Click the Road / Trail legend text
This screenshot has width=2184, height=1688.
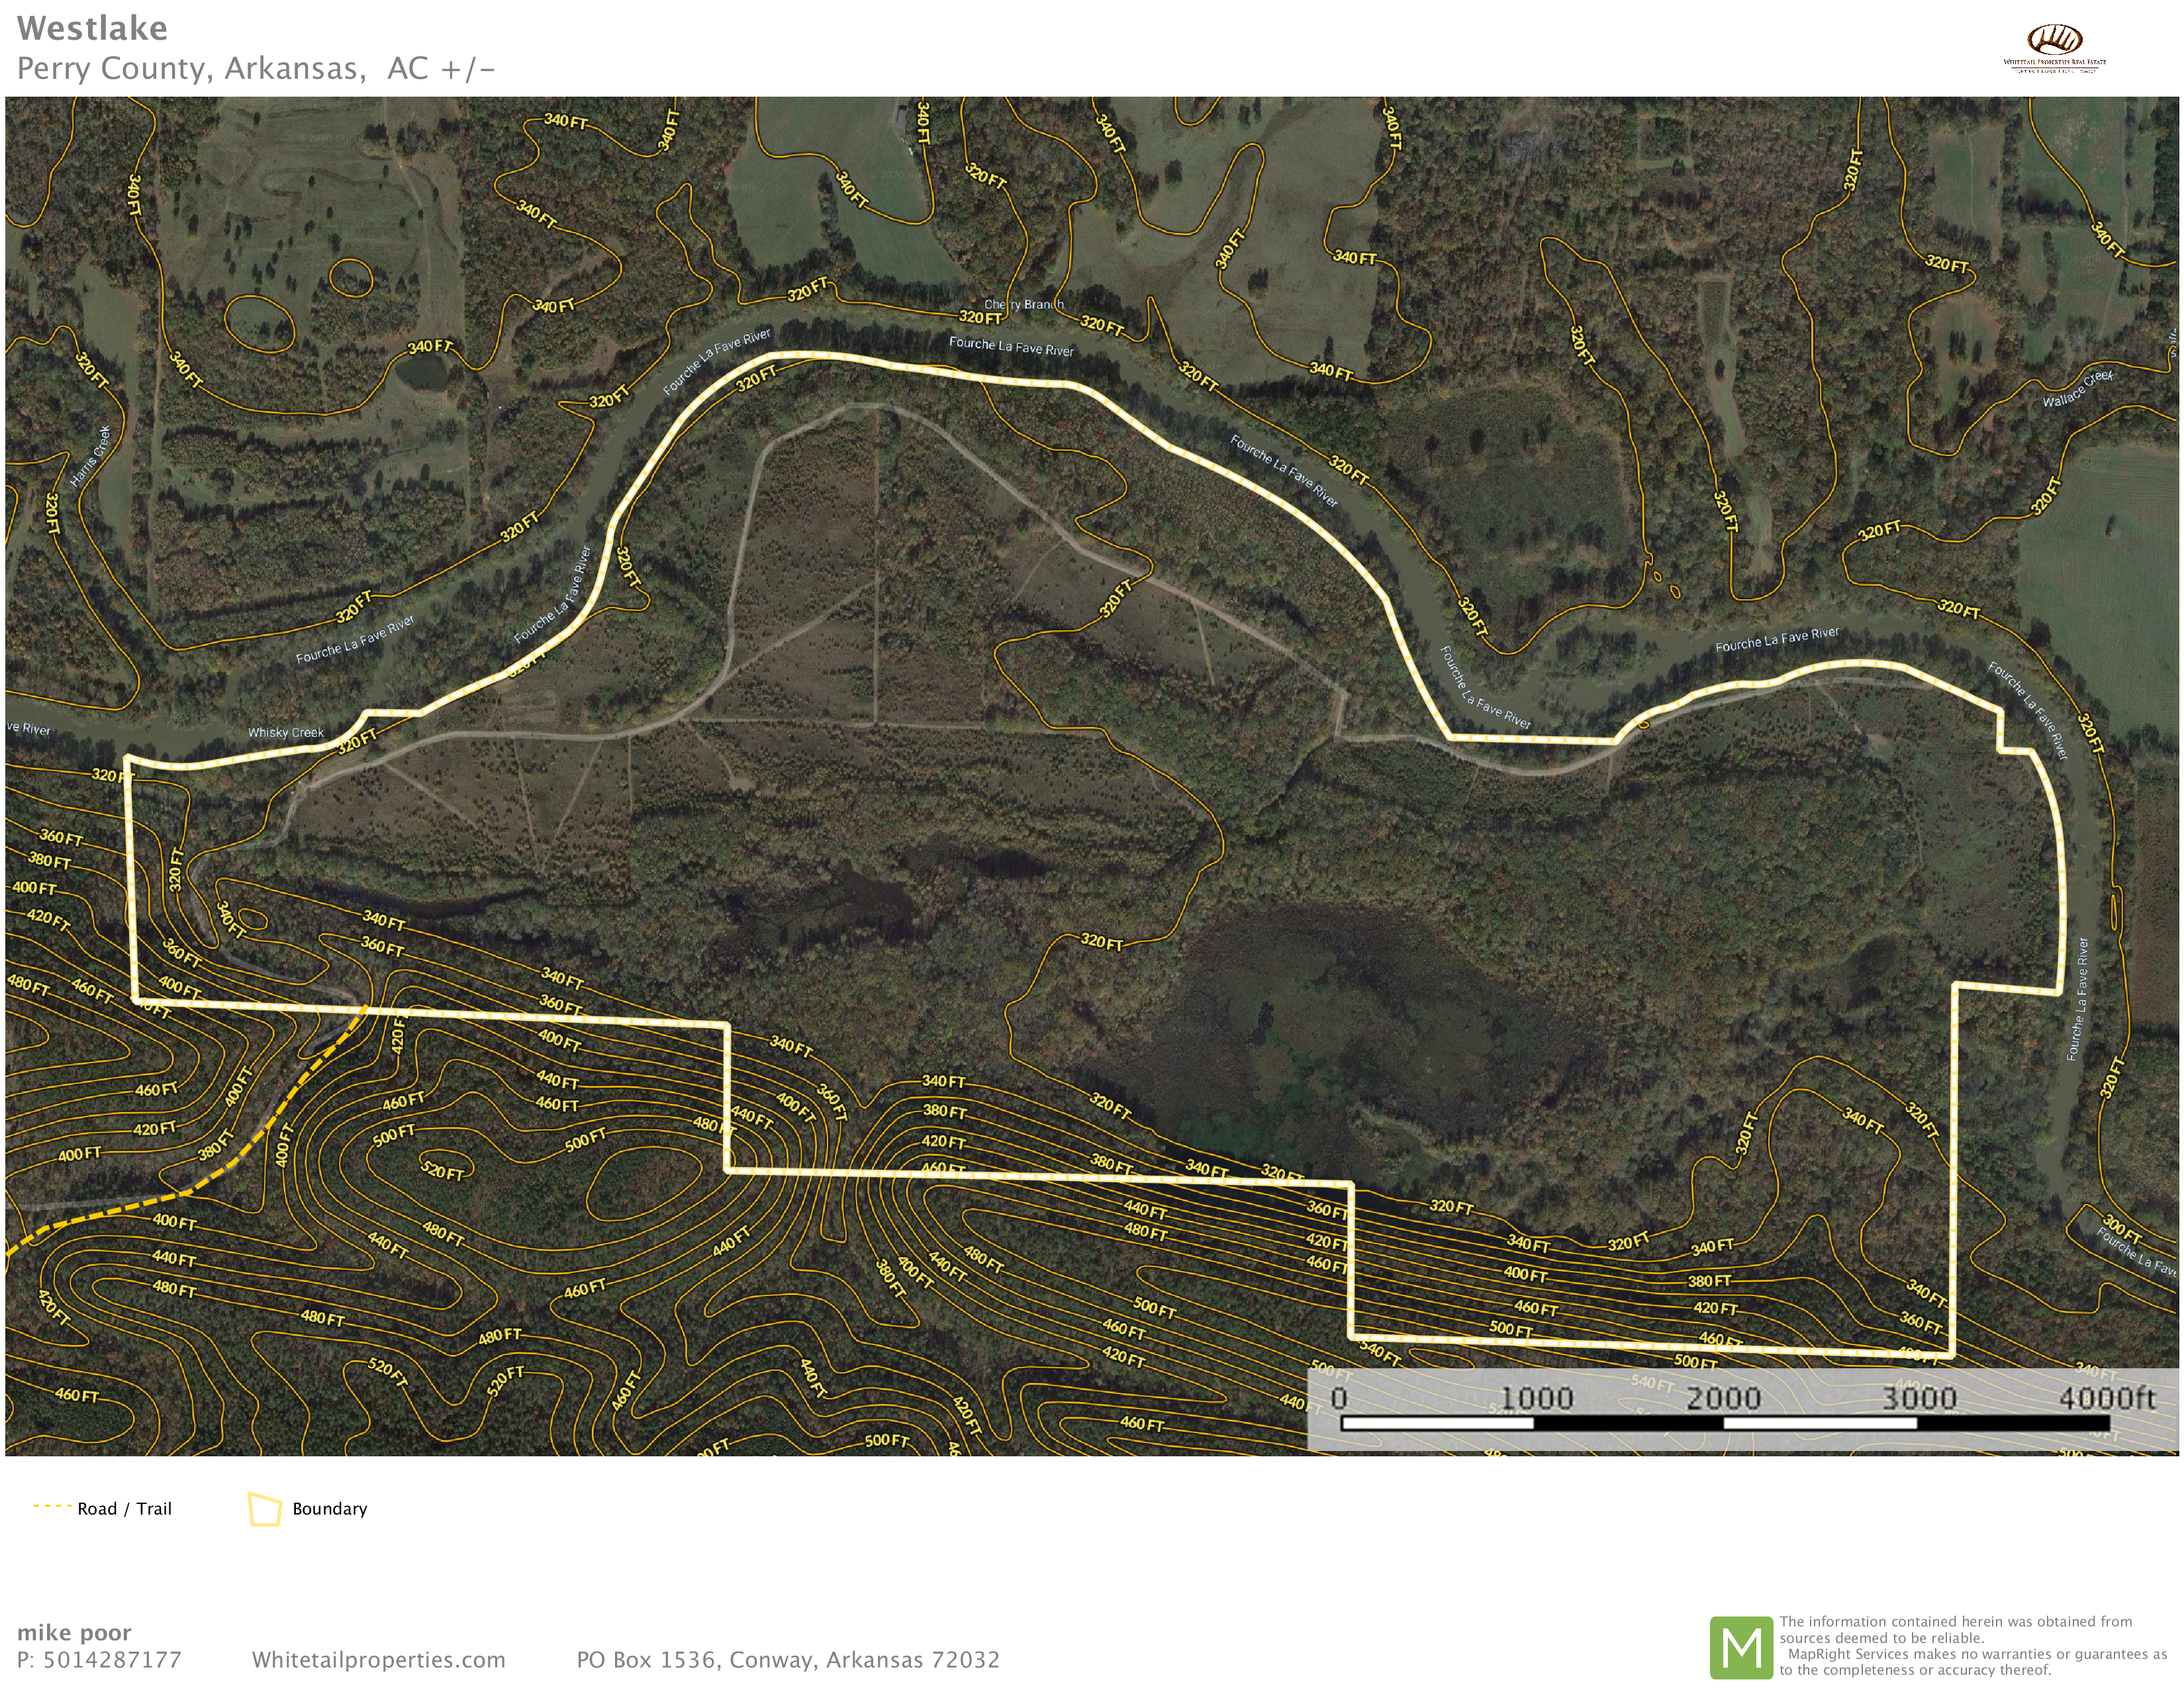click(124, 1509)
